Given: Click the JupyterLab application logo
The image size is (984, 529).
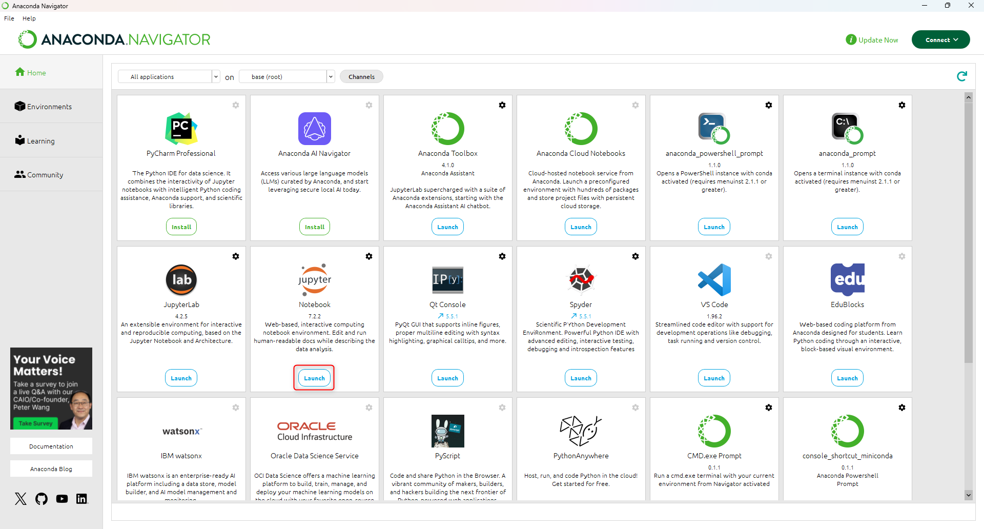Looking at the screenshot, I should coord(181,280).
